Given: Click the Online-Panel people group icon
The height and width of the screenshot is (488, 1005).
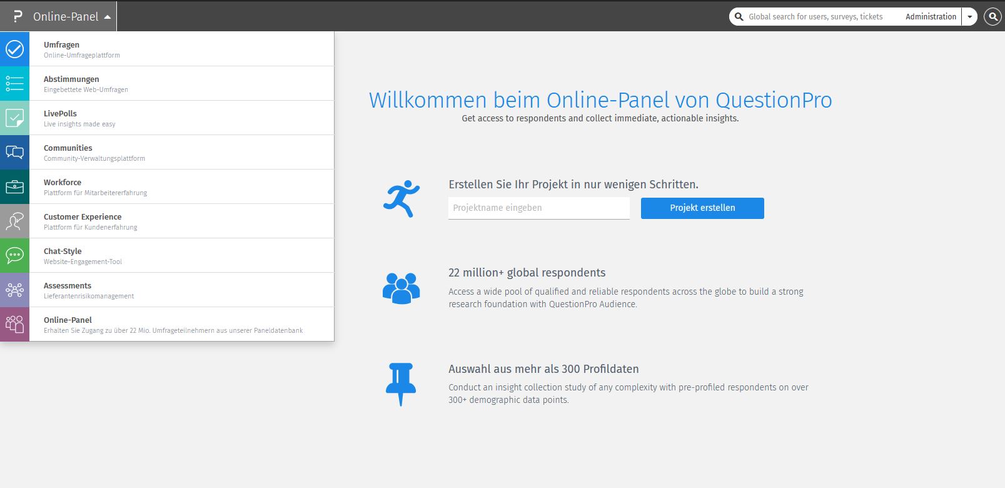Looking at the screenshot, I should tap(14, 324).
